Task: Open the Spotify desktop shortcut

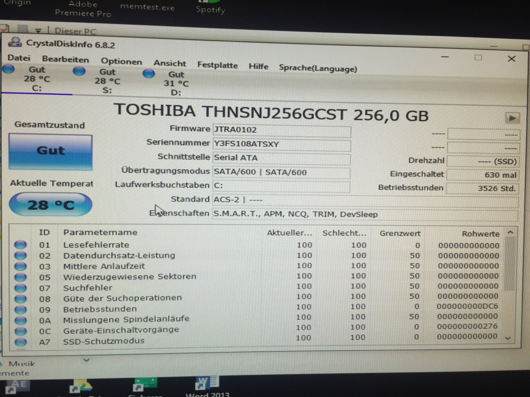Action: (210, 9)
